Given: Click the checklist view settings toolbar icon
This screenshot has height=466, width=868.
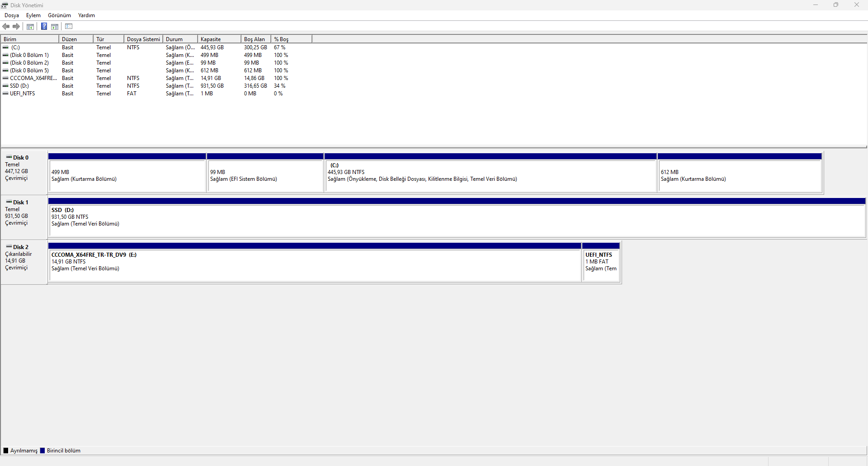Looking at the screenshot, I should click(x=69, y=27).
